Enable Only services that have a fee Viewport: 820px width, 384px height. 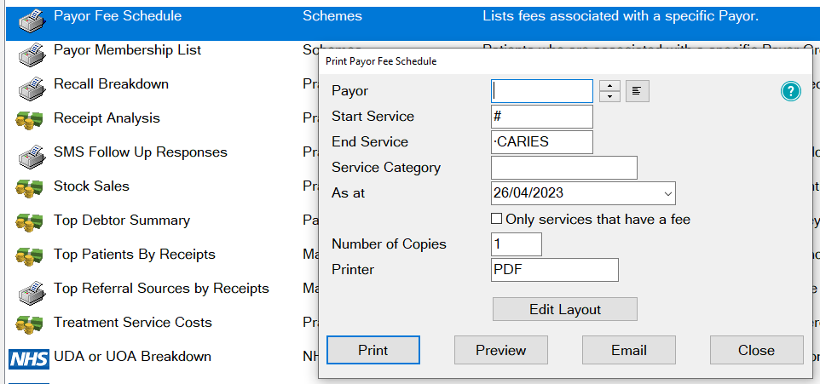[496, 219]
